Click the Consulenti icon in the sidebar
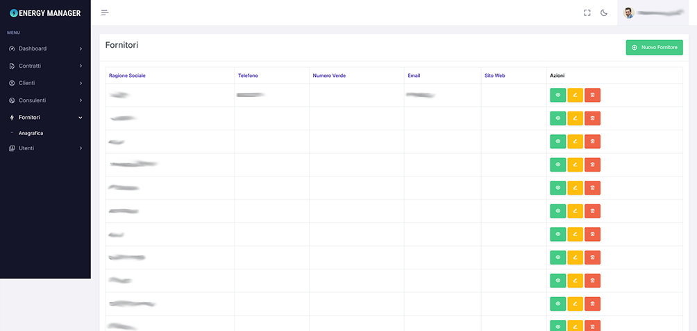Image resolution: width=697 pixels, height=331 pixels. [x=12, y=100]
